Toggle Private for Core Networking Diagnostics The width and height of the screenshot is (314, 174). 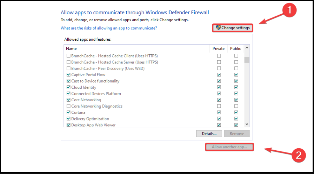(x=219, y=106)
